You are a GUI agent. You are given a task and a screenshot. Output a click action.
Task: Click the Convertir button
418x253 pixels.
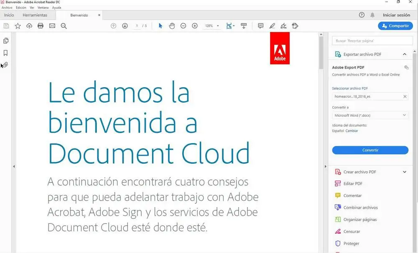pyautogui.click(x=370, y=150)
